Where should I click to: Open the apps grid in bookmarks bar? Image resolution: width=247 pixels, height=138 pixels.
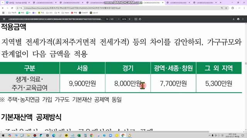click(3, 13)
